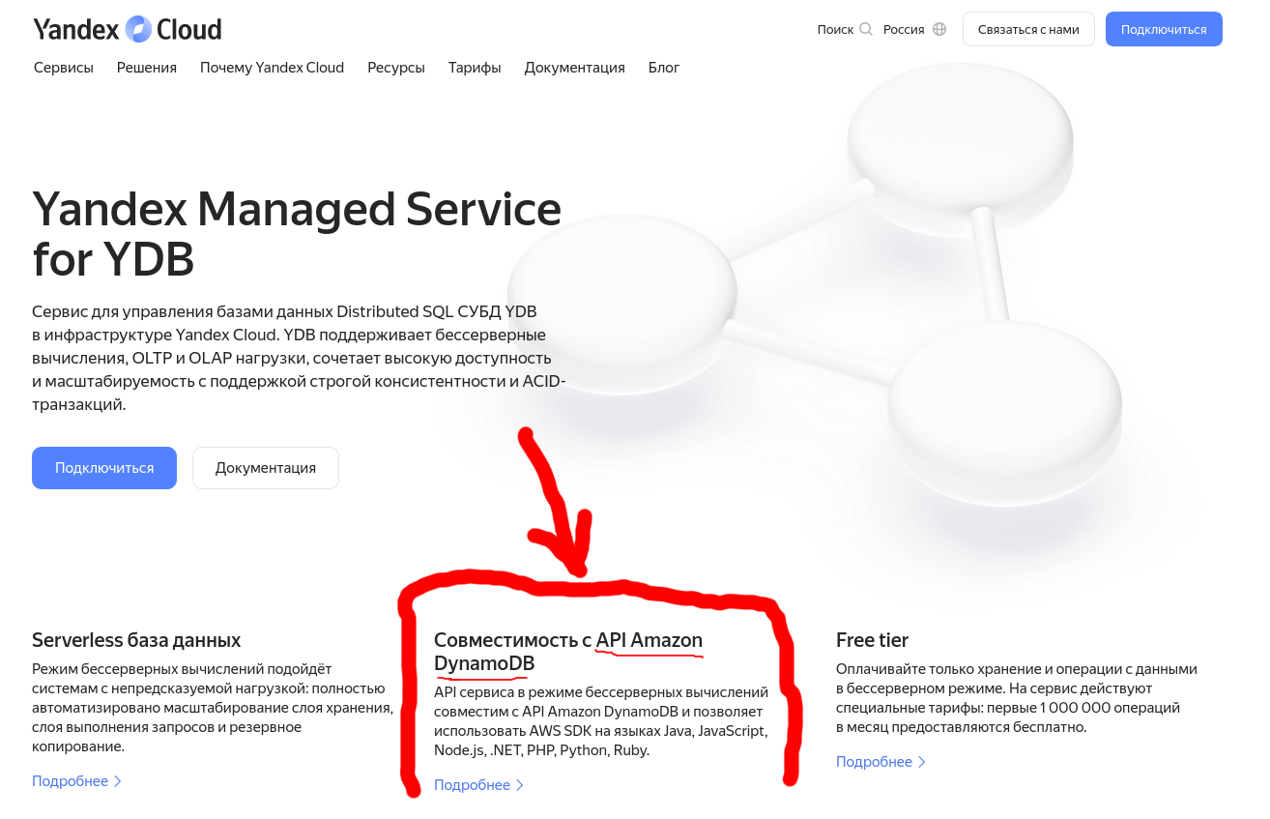Open the Россия region selector
Image resolution: width=1270 pixels, height=819 pixels.
coord(904,29)
